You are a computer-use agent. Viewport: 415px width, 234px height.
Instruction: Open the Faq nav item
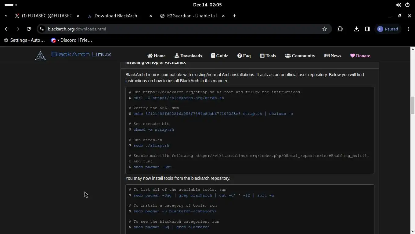tap(244, 56)
